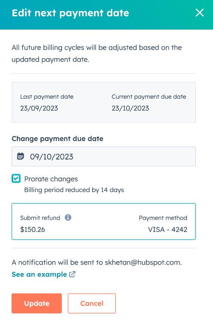Dismiss changes with the Cancel button

[x=92, y=303]
